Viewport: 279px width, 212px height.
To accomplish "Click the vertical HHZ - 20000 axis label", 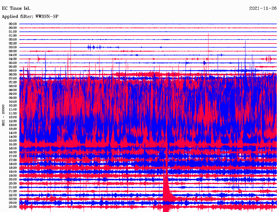I will [4, 115].
